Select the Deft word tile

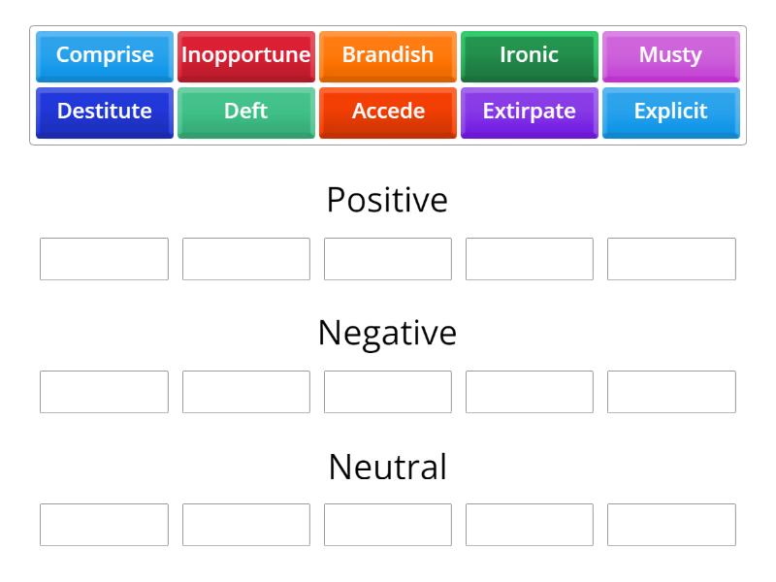coord(246,112)
